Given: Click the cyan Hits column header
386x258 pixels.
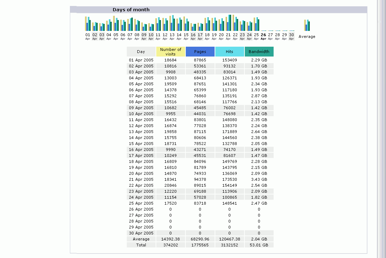Looking at the screenshot, I should click(x=229, y=52).
